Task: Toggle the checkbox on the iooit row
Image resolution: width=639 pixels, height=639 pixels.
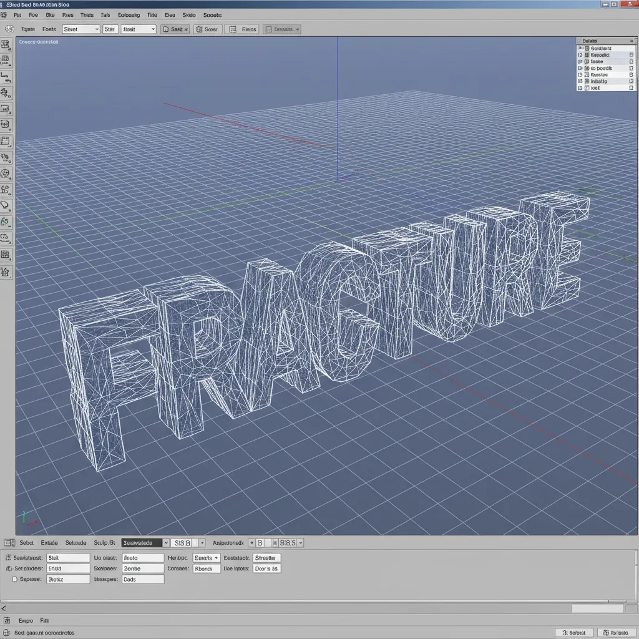Action: (632, 87)
